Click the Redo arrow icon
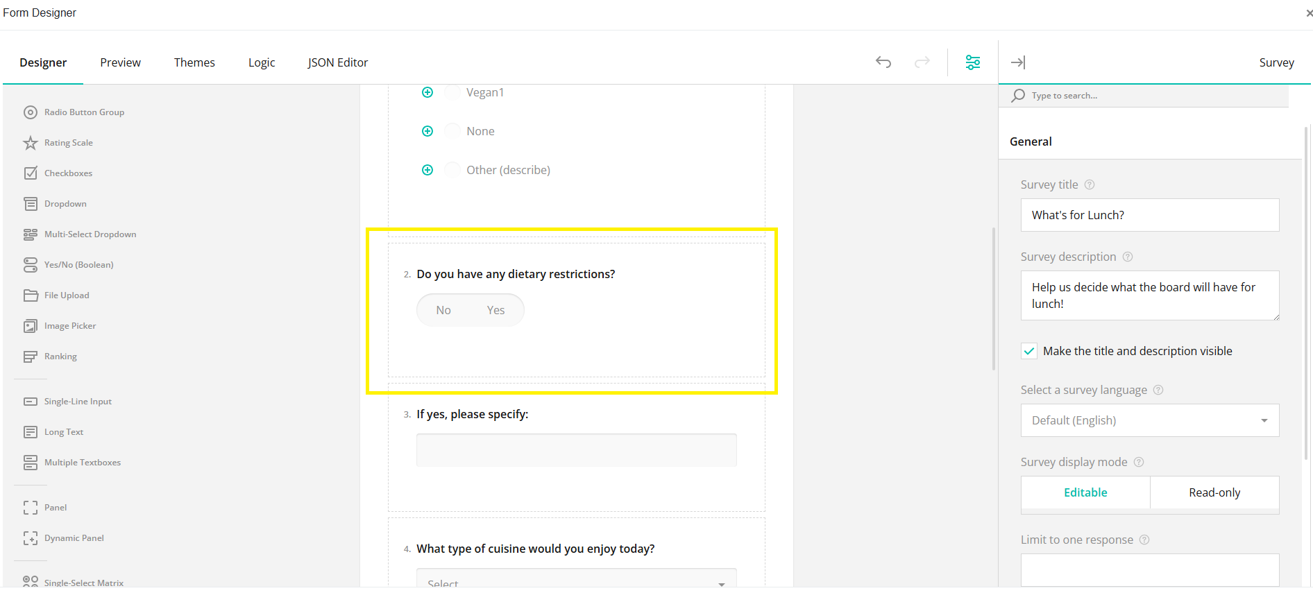This screenshot has height=593, width=1313. [922, 62]
